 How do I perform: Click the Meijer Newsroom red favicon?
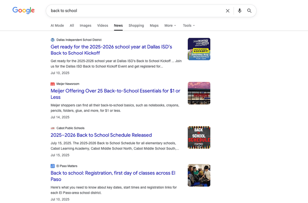coord(53,84)
